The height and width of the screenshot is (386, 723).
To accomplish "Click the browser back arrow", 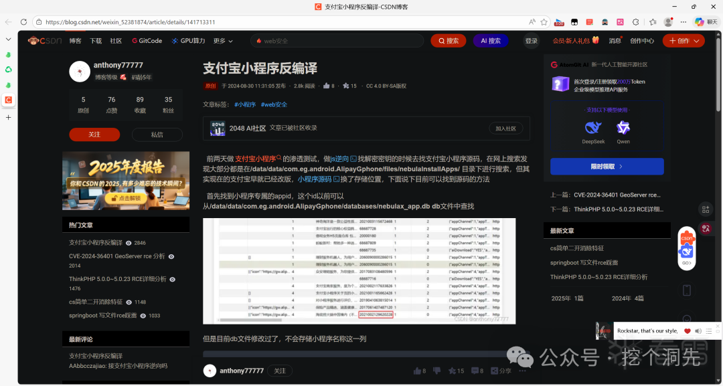I will click(8, 21).
